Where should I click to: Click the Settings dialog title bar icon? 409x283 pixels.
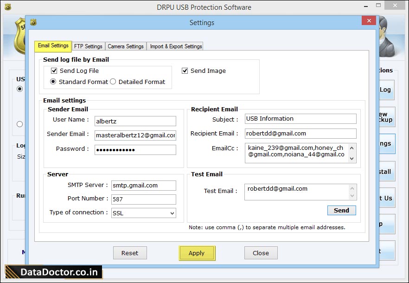point(32,22)
